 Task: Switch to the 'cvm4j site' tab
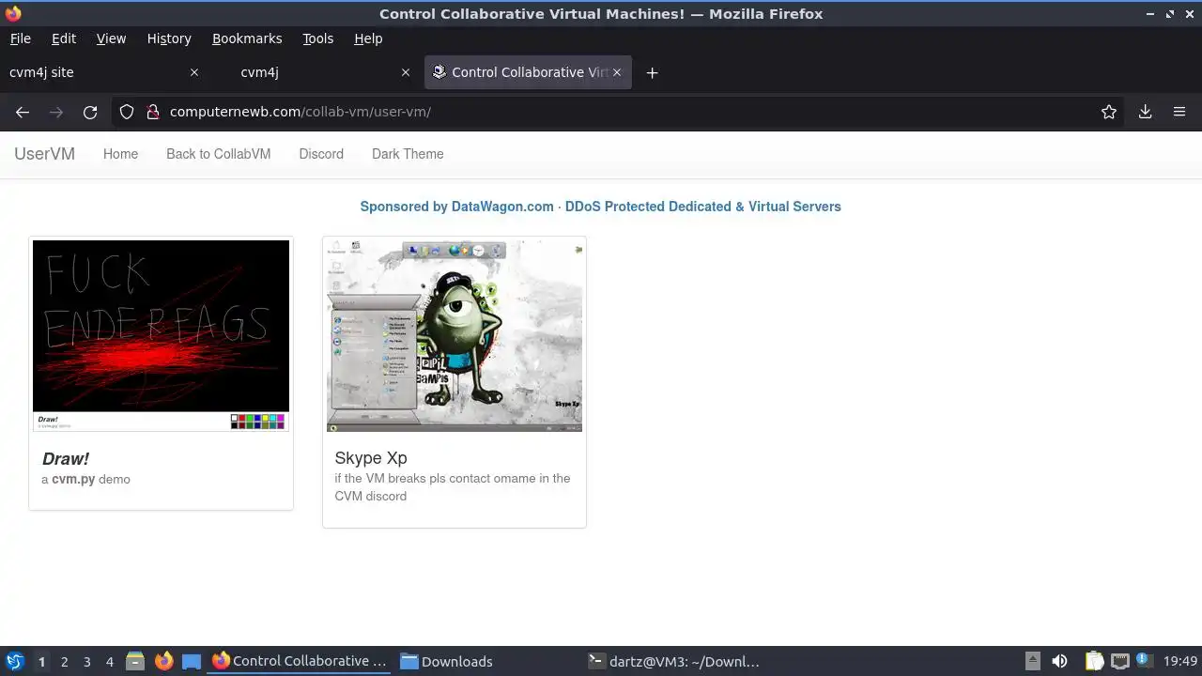click(x=103, y=72)
